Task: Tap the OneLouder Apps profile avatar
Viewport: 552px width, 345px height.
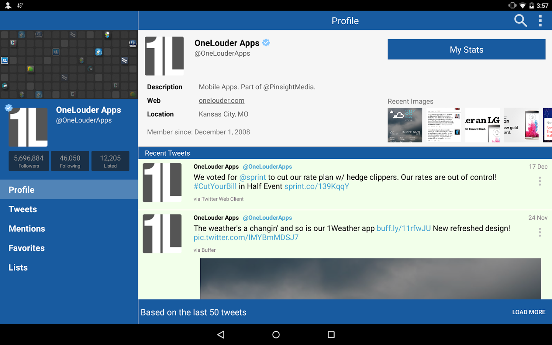Action: pyautogui.click(x=164, y=56)
